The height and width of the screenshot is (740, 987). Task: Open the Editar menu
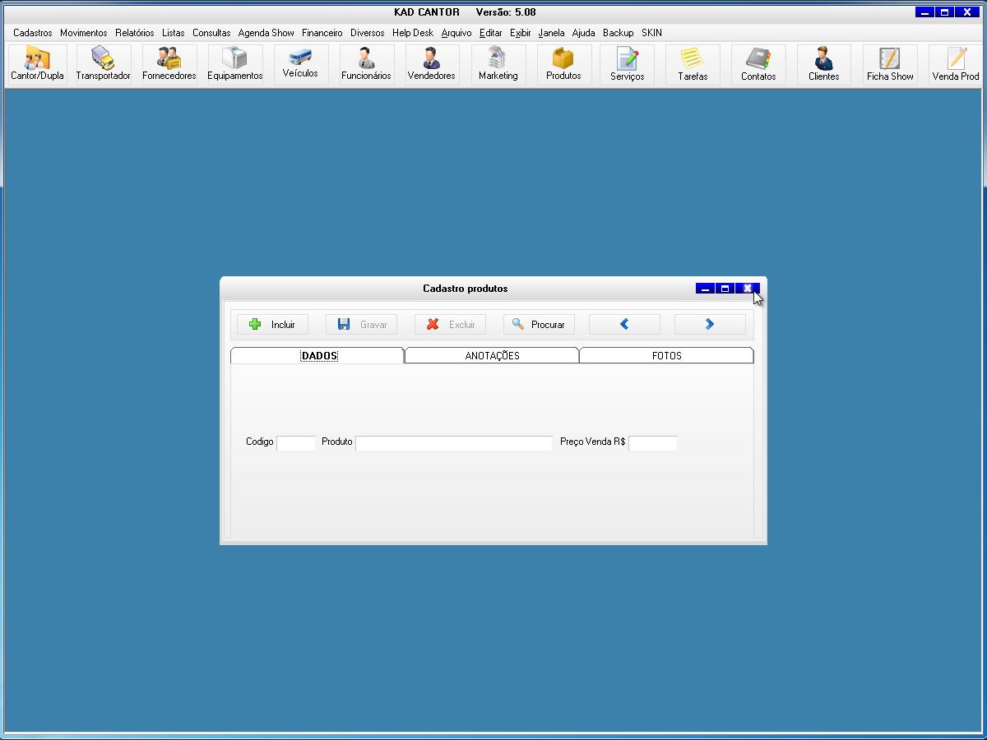click(x=490, y=33)
